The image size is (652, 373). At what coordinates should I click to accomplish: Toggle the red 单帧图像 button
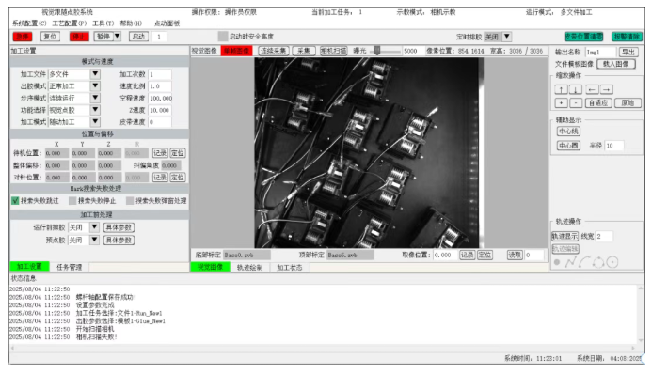tap(236, 51)
